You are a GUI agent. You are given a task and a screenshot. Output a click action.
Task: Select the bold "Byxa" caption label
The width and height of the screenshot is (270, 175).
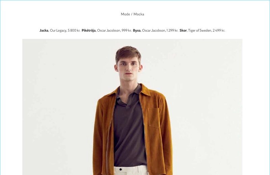pos(137,31)
